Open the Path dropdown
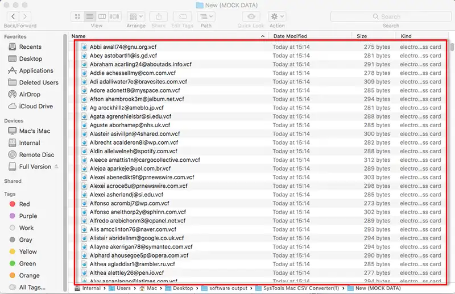The width and height of the screenshot is (455, 294). (206, 16)
